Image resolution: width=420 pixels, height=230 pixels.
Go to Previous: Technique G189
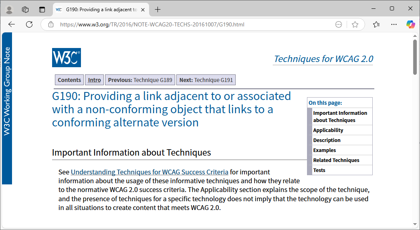tap(140, 80)
